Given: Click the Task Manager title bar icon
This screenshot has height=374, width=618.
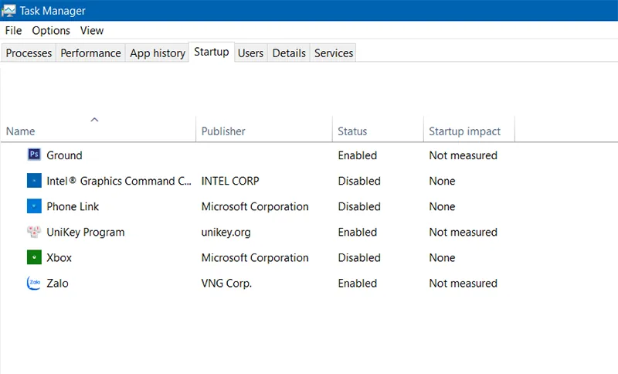Looking at the screenshot, I should (x=8, y=11).
